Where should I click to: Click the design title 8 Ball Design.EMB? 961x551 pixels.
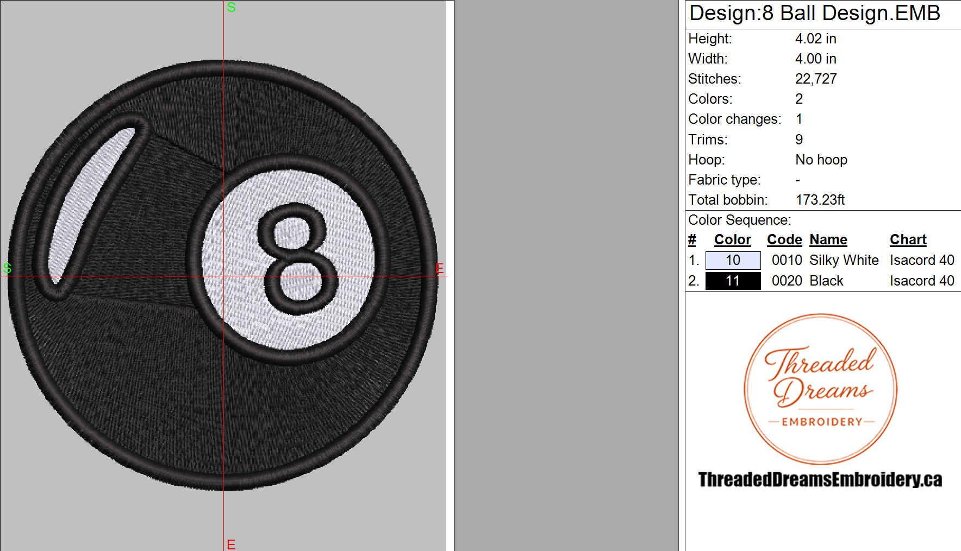pos(851,13)
